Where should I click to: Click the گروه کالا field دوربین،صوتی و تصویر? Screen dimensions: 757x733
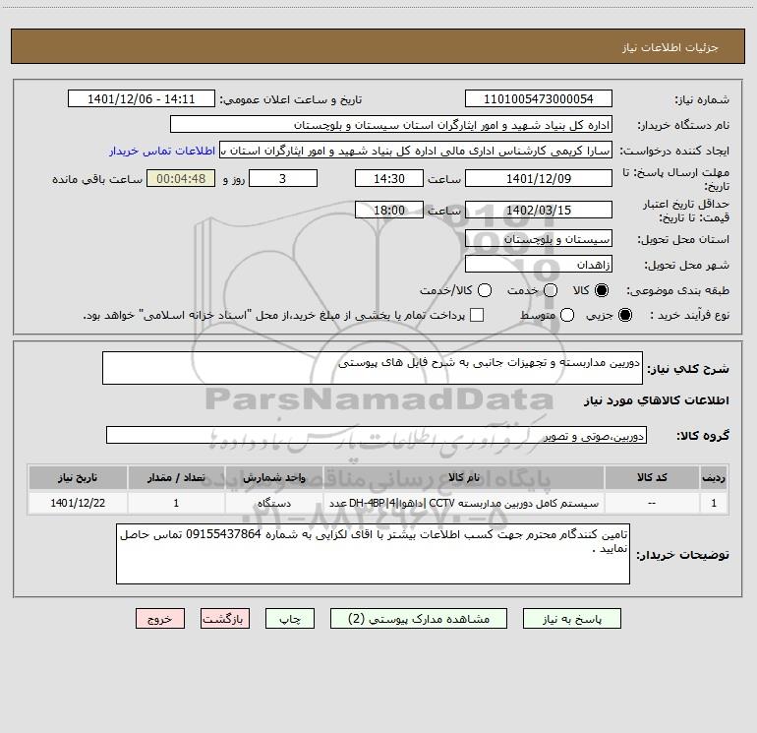coord(377,435)
